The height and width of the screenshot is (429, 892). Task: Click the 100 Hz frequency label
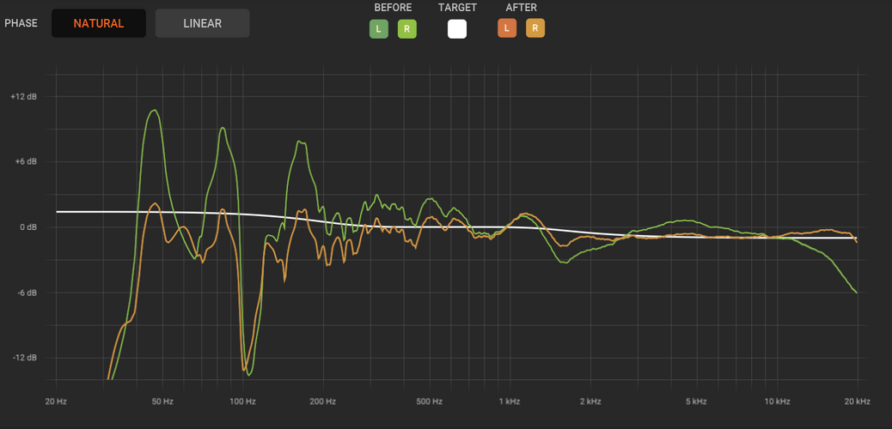pos(242,402)
